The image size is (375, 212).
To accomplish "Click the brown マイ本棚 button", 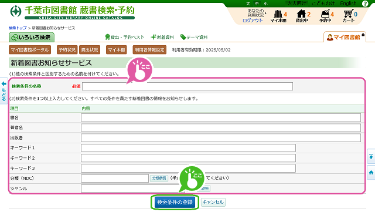I will pyautogui.click(x=117, y=50).
